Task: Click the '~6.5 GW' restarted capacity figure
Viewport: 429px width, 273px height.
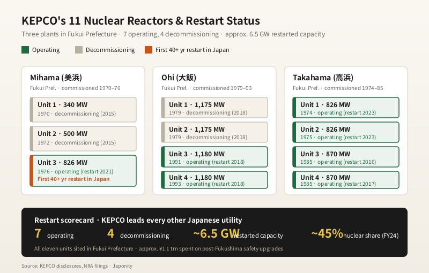Action: point(217,234)
